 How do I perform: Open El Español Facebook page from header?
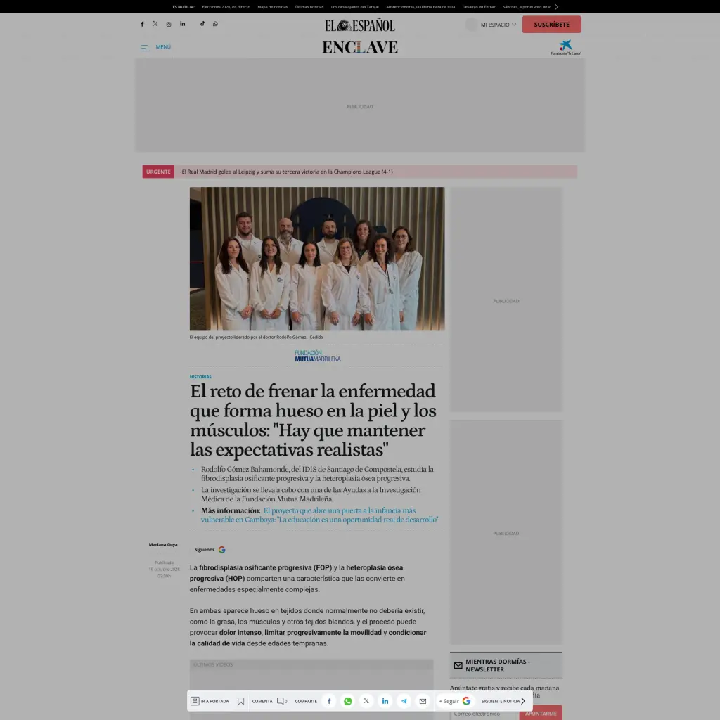[142, 24]
